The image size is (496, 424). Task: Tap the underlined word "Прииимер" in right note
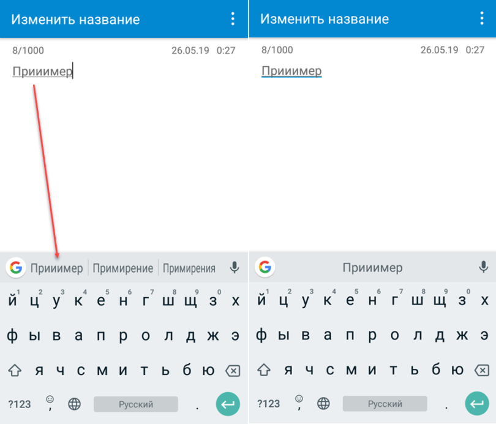pos(291,71)
